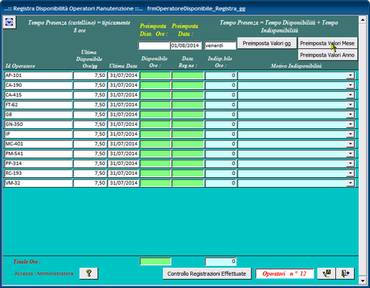This screenshot has height=288, width=370.
Task: Click Disponibile Ore green field for IP
Action: [x=156, y=134]
